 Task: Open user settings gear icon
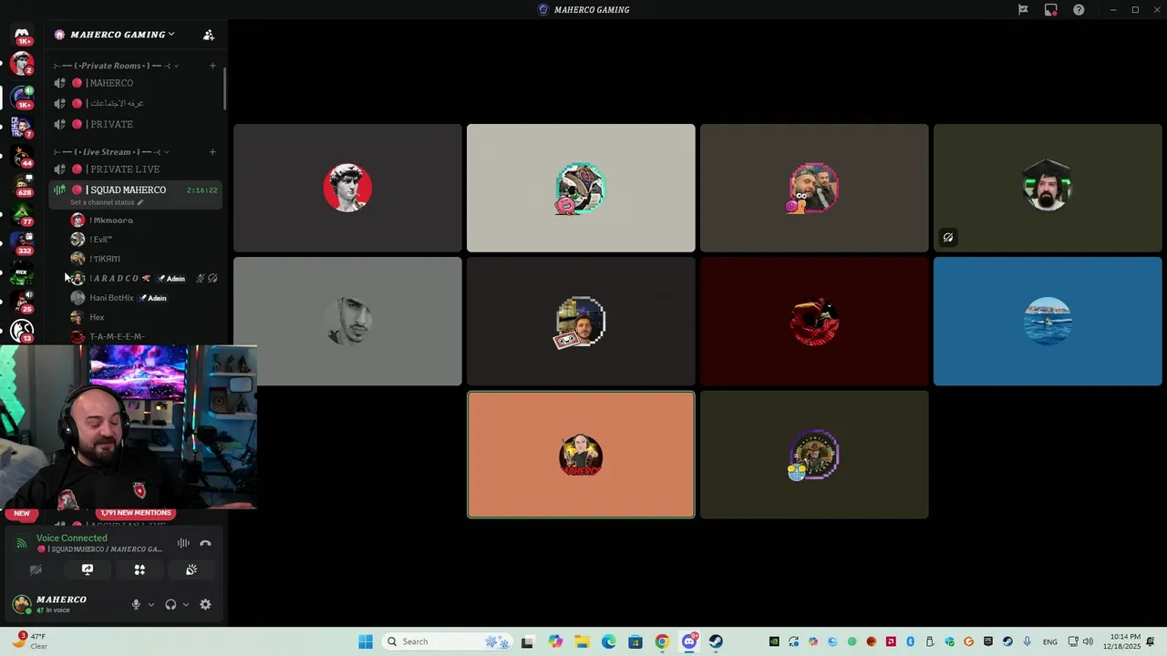(x=205, y=604)
